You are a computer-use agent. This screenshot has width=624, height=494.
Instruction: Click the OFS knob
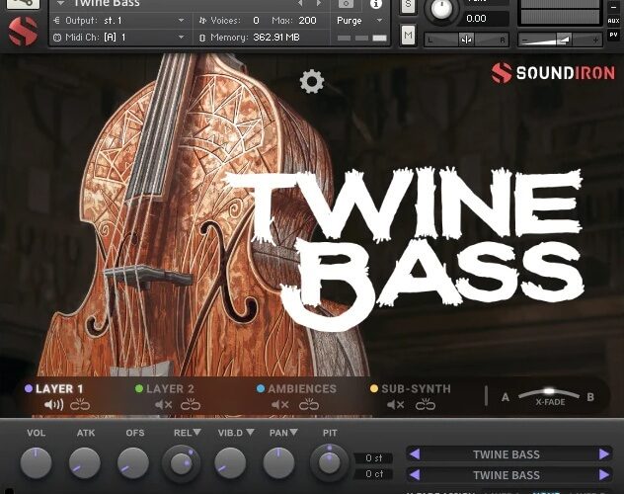pos(133,462)
